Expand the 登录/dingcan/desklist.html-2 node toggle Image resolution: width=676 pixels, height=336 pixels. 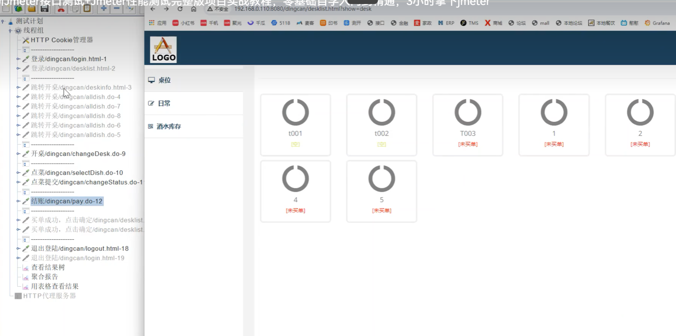[18, 69]
